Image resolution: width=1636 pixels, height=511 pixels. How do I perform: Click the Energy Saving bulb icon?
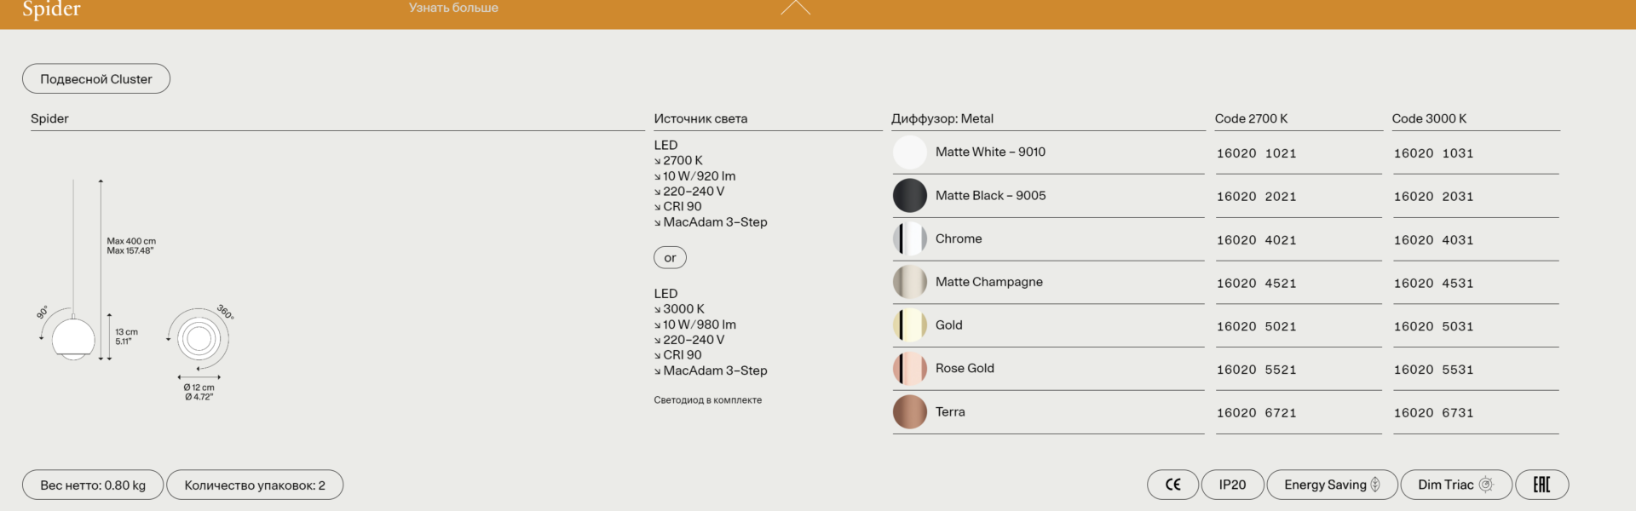[x=1375, y=485]
